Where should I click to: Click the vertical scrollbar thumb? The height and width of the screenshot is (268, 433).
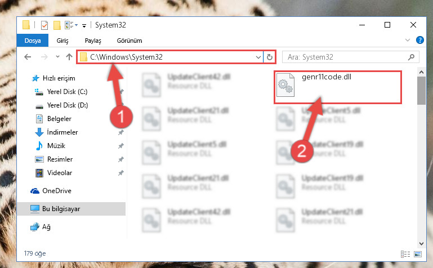pyautogui.click(x=421, y=91)
